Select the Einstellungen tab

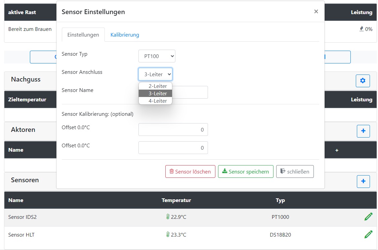click(83, 35)
